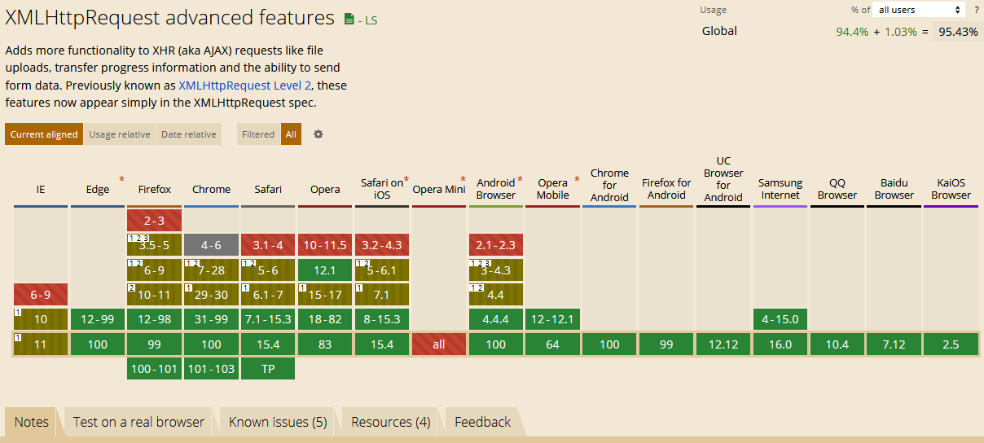Select Firefox 3.5-5 cell

[x=154, y=245]
